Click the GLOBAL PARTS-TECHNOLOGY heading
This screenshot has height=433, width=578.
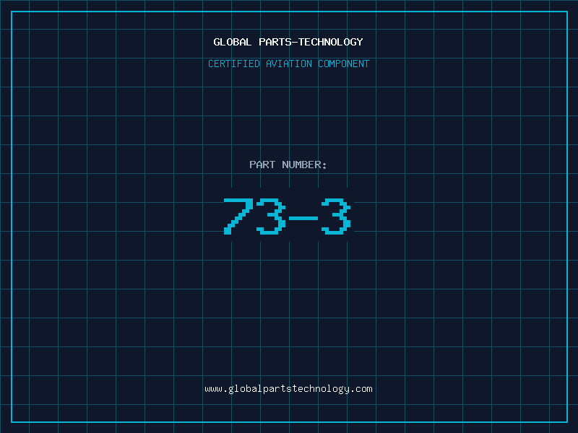tap(288, 42)
